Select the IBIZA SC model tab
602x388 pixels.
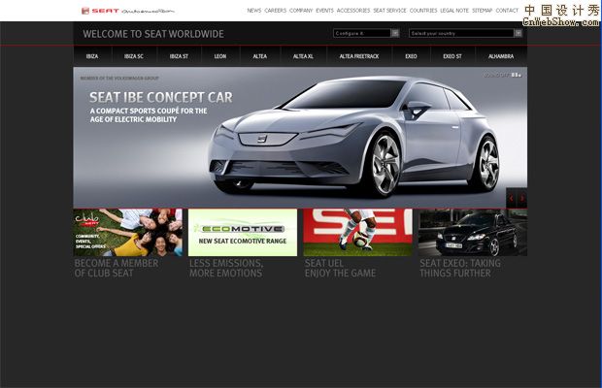pyautogui.click(x=134, y=56)
